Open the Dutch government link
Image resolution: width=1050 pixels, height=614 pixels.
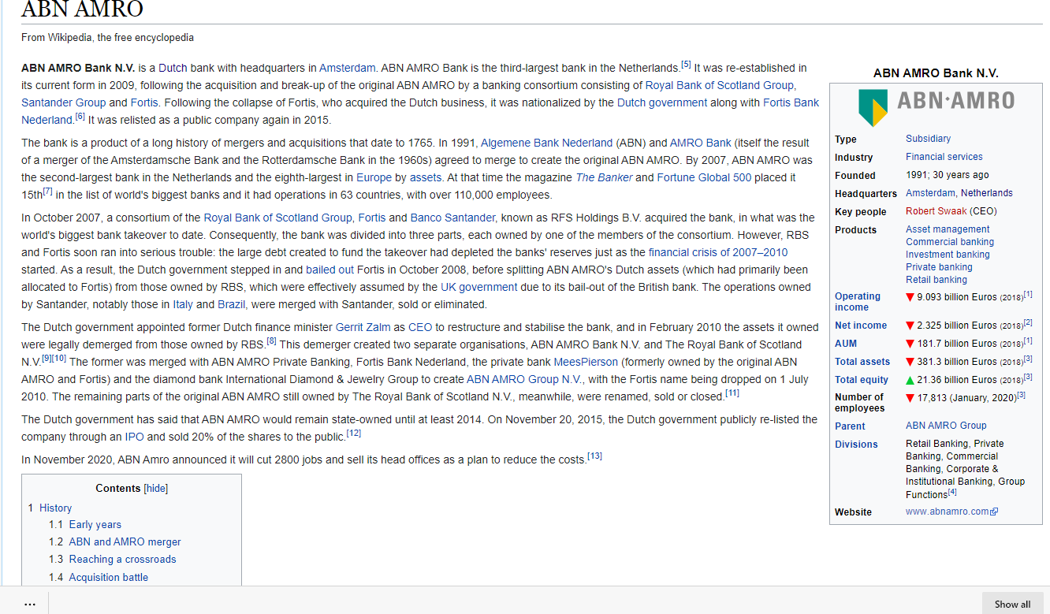point(661,102)
